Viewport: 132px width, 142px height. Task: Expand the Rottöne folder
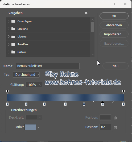tap(9, 52)
